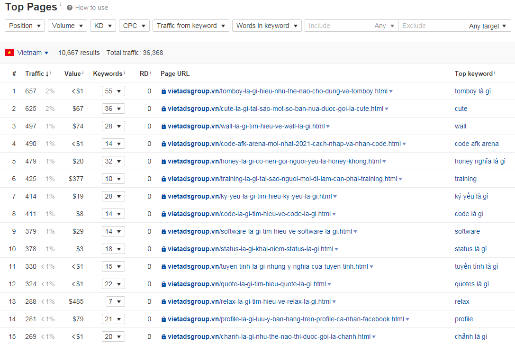
Task: Open the KD filter dropdown
Action: (102, 26)
